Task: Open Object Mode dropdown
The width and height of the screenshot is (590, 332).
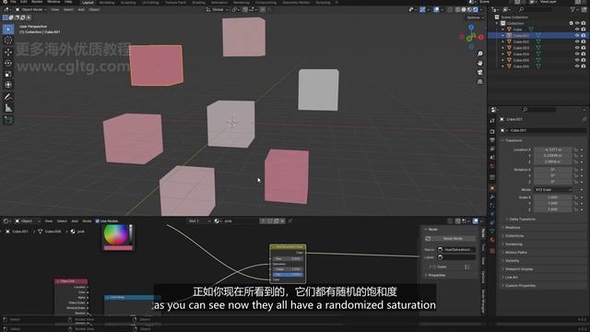Action: click(30, 9)
